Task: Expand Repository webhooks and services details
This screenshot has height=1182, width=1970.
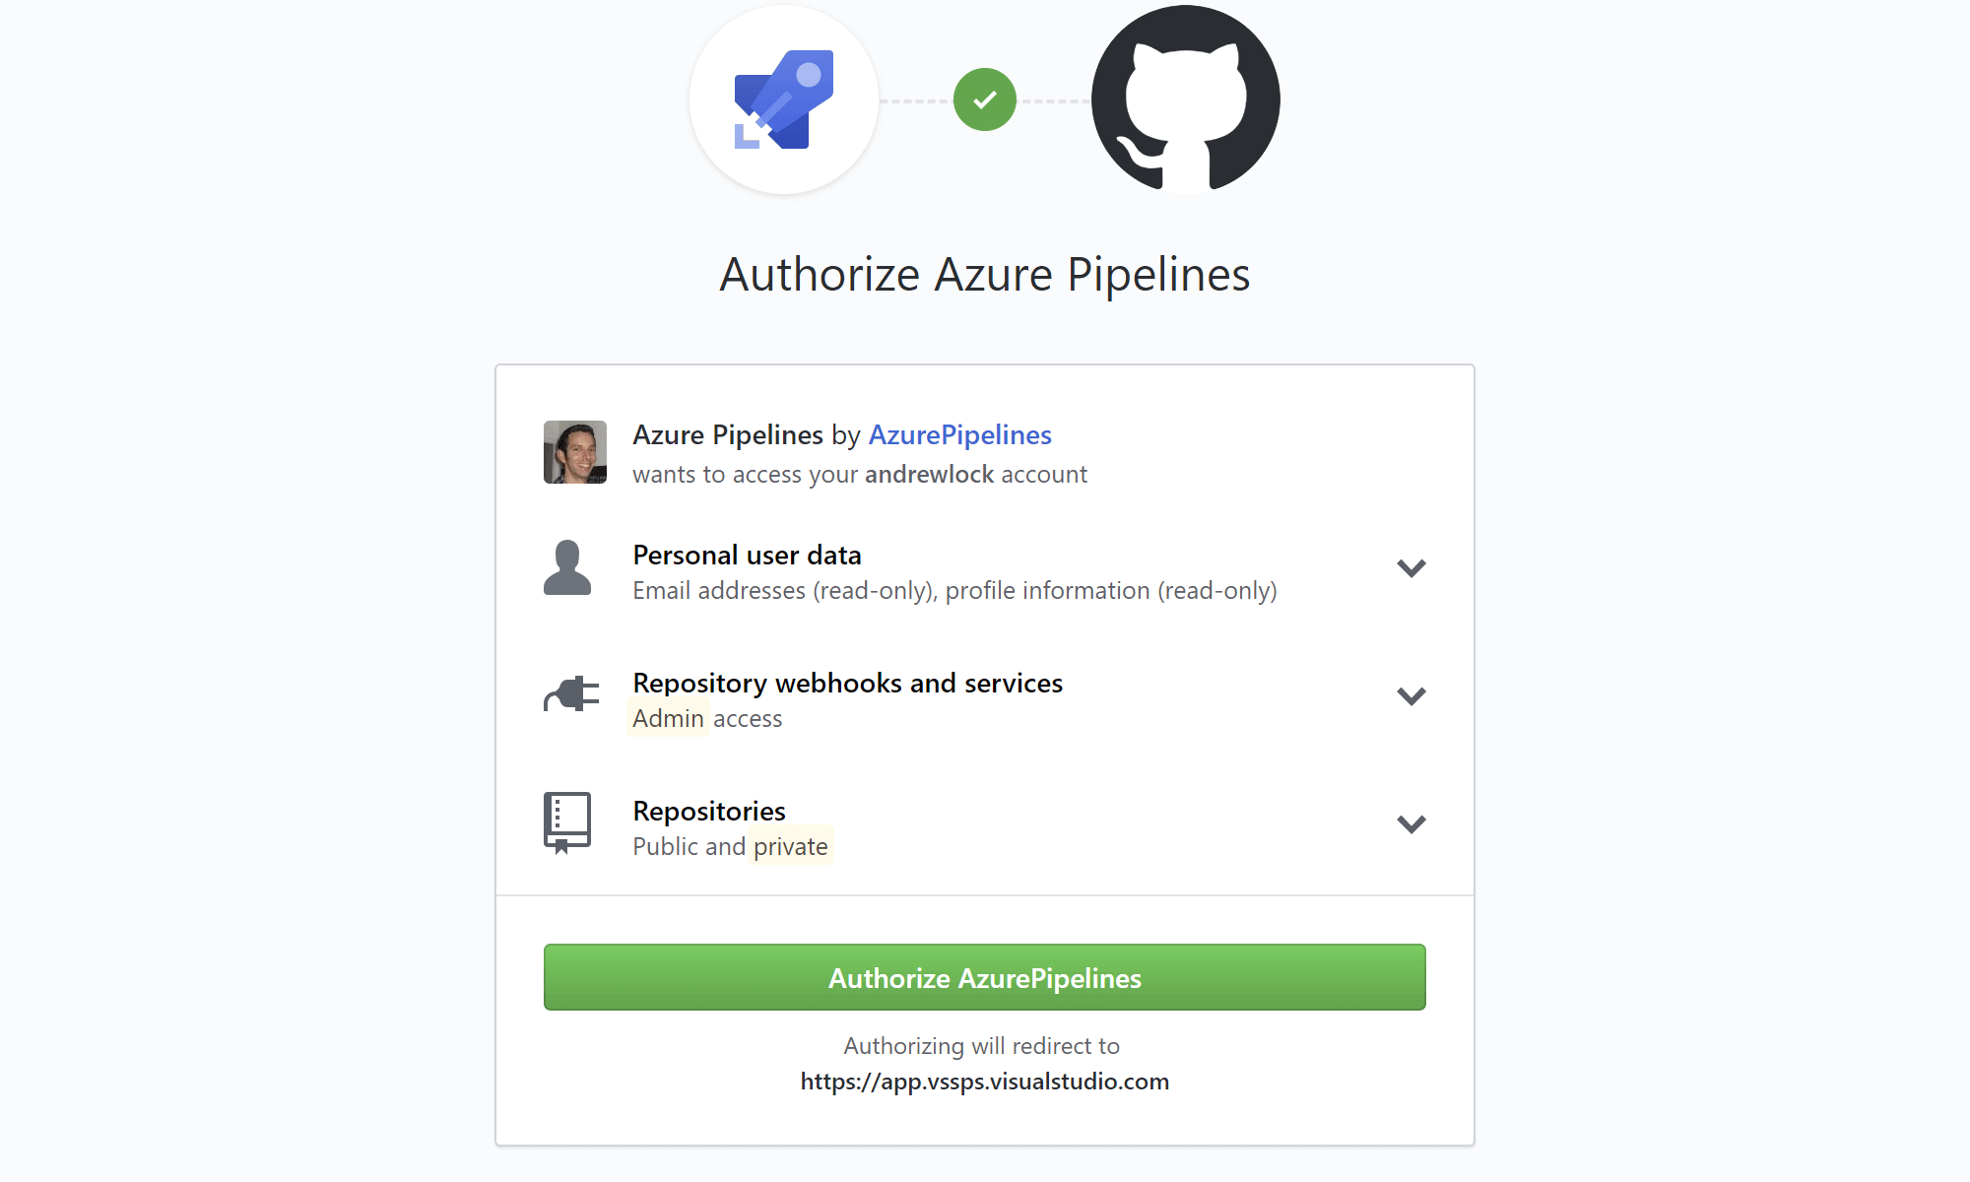Action: [1412, 696]
